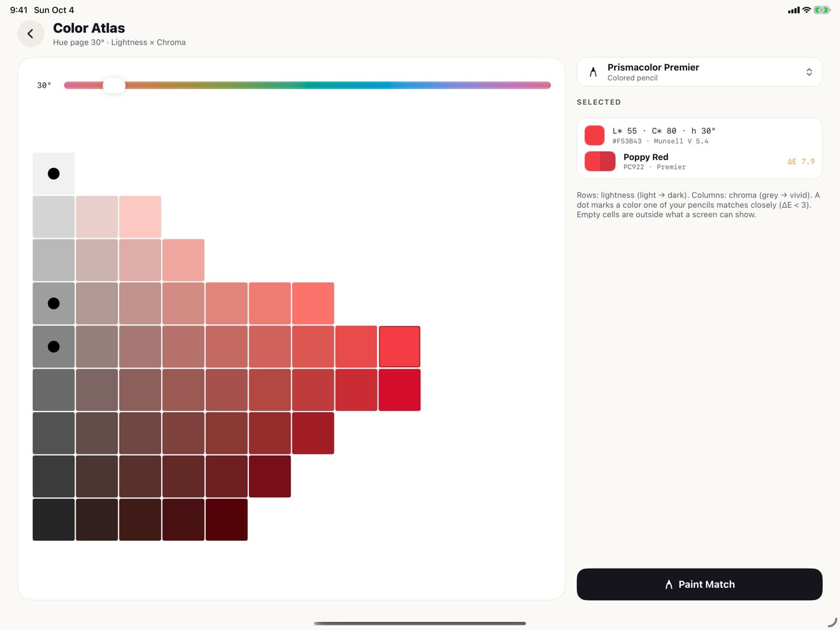Pick the lightest grey dotted swatch atop the grid
The width and height of the screenshot is (840, 630).
click(x=54, y=174)
